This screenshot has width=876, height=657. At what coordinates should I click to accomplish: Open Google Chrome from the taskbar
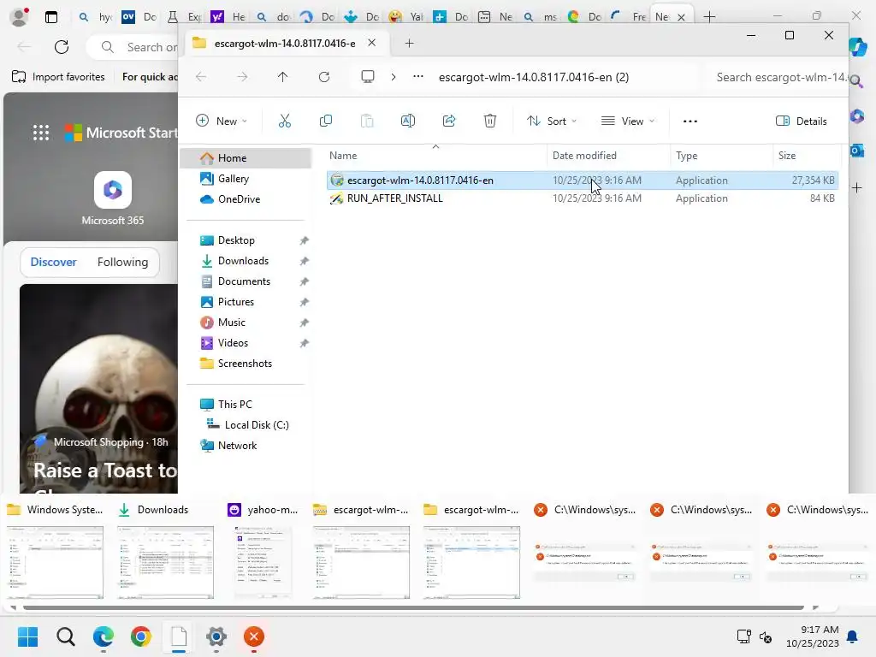141,636
